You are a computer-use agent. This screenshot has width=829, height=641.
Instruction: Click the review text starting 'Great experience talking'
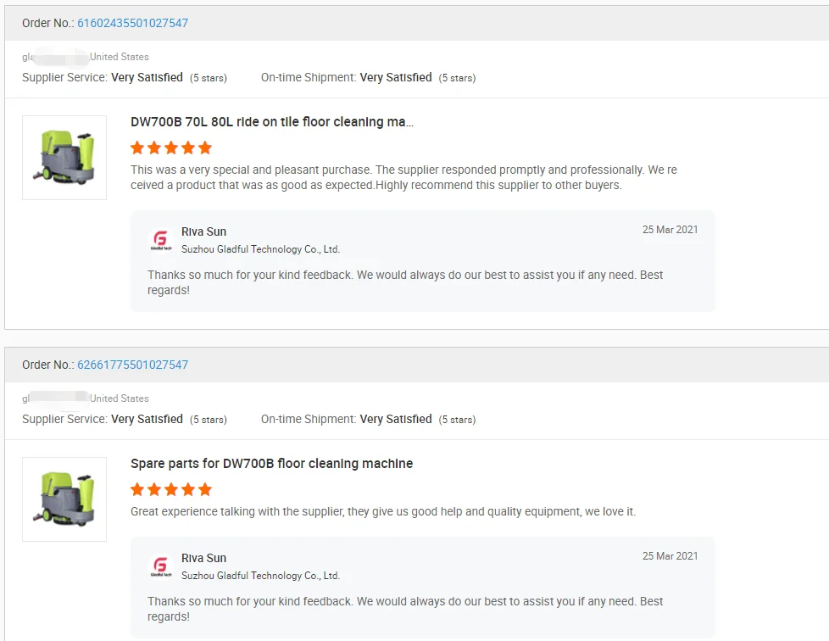[383, 511]
